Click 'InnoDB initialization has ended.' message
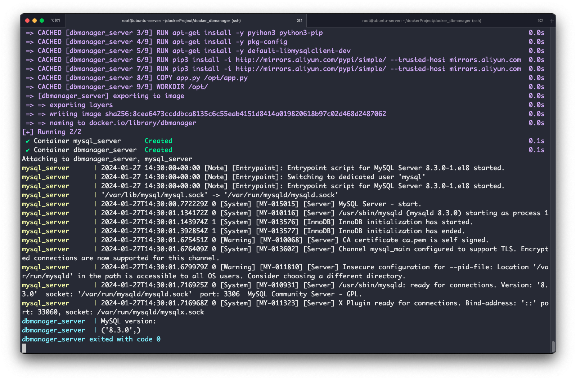 point(402,231)
